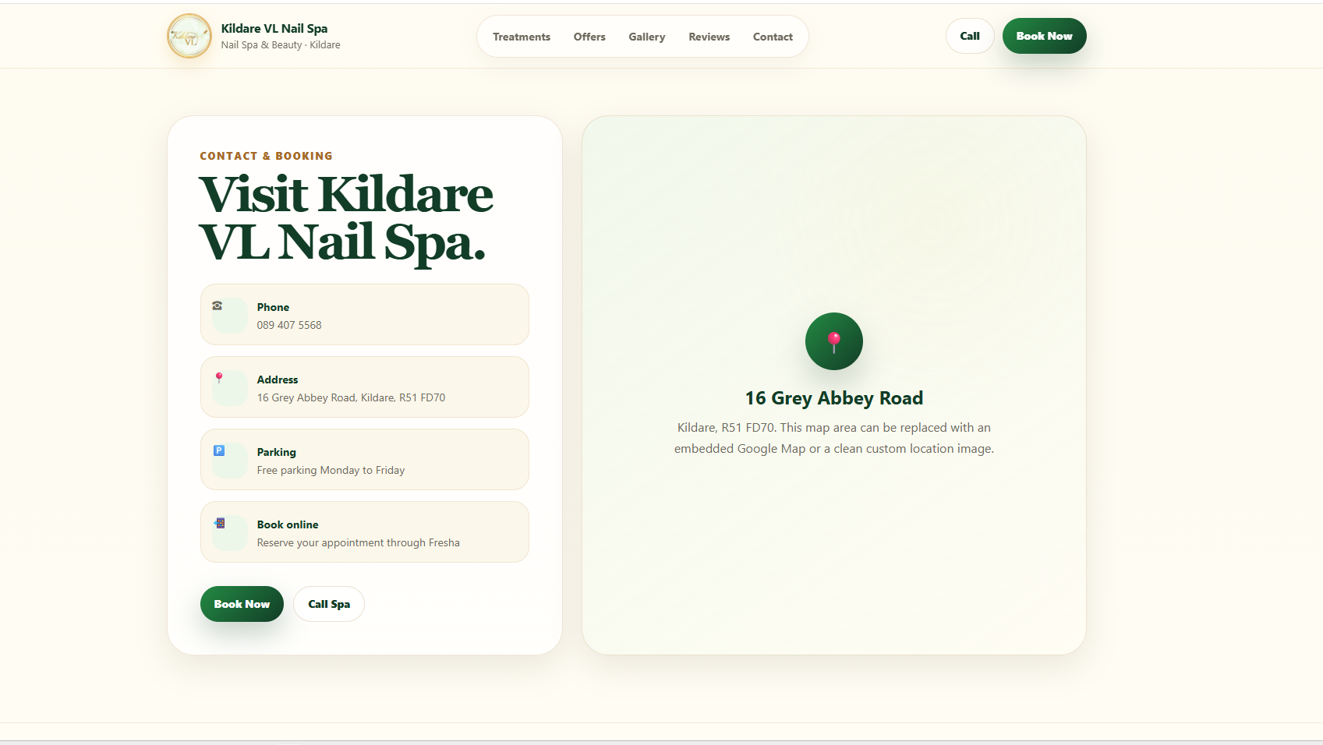The image size is (1323, 745).
Task: Click the Kildare VL Nail Spa logo
Action: tap(189, 36)
